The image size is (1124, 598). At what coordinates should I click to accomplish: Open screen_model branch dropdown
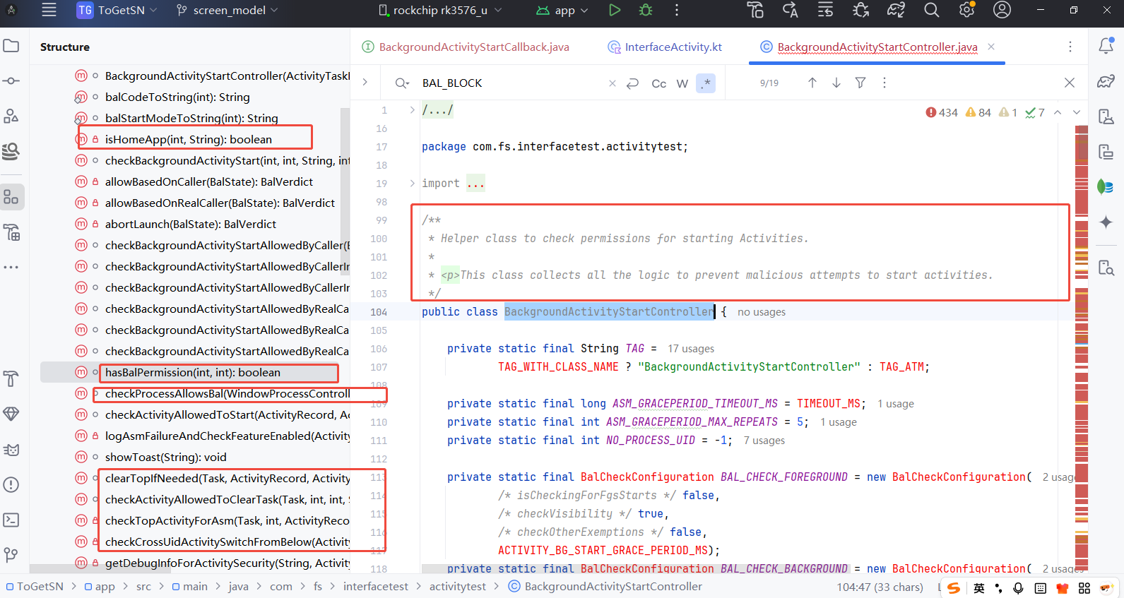(227, 10)
